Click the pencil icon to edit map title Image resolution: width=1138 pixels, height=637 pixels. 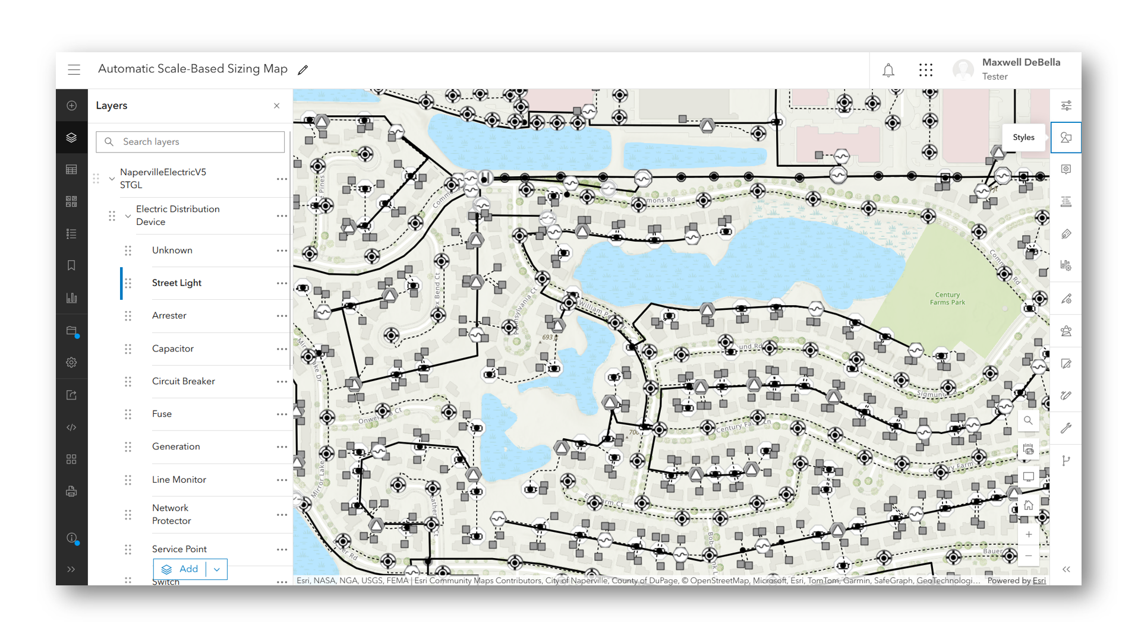coord(303,70)
